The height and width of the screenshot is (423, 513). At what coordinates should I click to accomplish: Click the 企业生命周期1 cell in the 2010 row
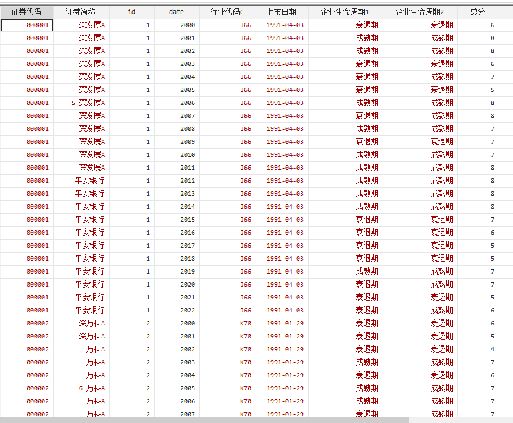click(x=367, y=155)
